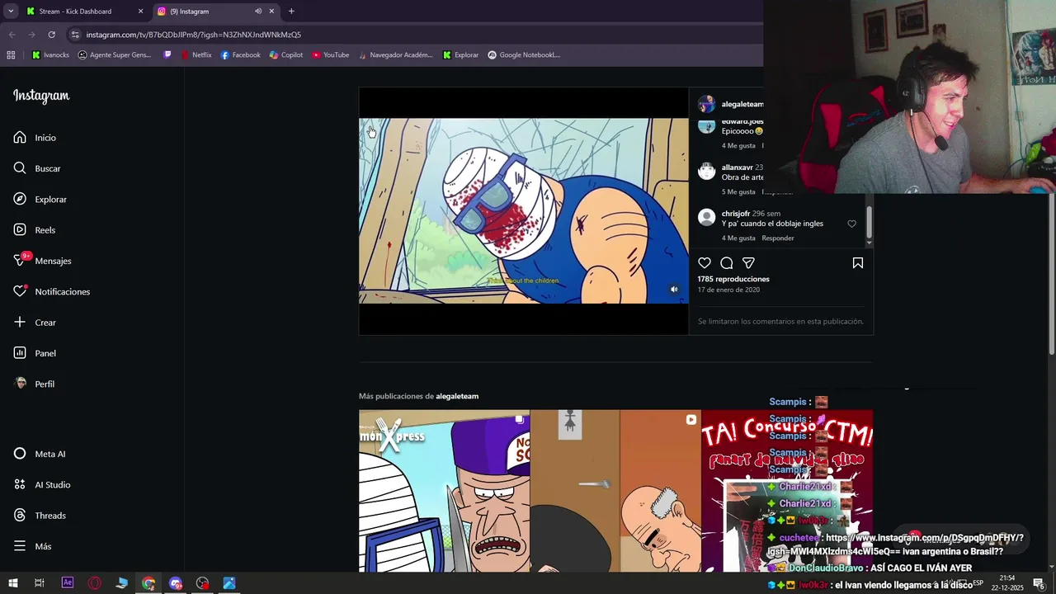Reload the page
This screenshot has width=1056, height=594.
[51, 35]
